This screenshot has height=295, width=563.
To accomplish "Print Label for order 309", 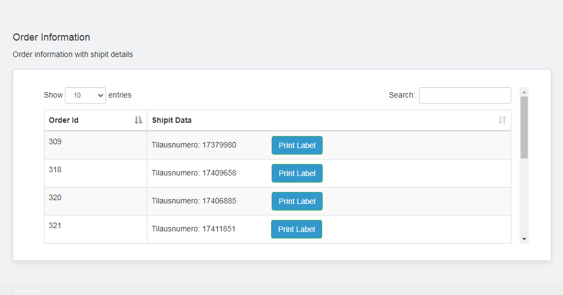I will pos(297,145).
